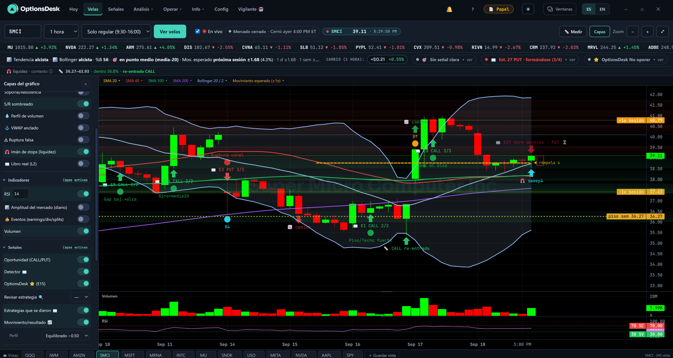Click the Medir measure button
Image resolution: width=673 pixels, height=358 pixels.
573,32
